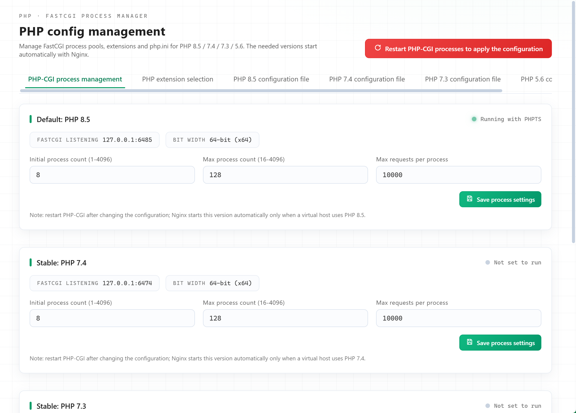Click the save icon in PHP 7.4 card
This screenshot has width=576, height=413.
tap(470, 342)
